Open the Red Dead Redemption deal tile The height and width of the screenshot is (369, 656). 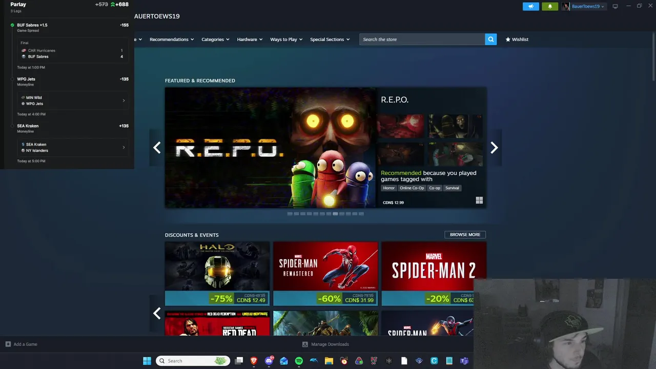pyautogui.click(x=217, y=323)
